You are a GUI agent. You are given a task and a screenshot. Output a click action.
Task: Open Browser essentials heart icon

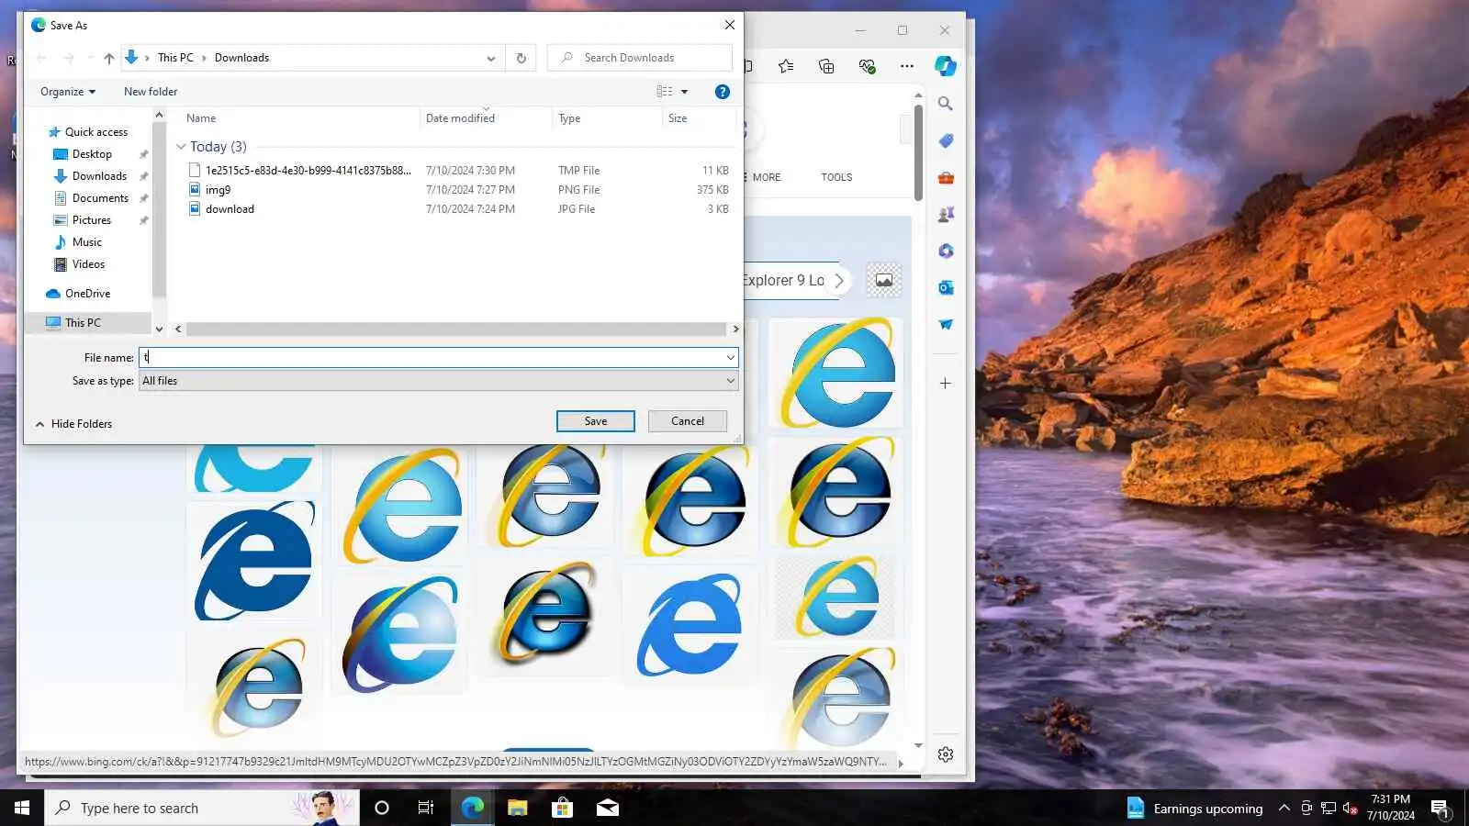867,66
